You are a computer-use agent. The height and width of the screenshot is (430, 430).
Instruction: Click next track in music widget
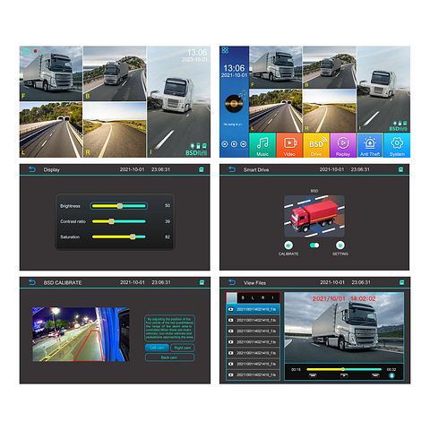244,144
